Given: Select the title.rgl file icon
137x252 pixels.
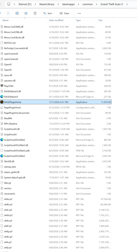Looking at the screenshot, I should [2, 183].
